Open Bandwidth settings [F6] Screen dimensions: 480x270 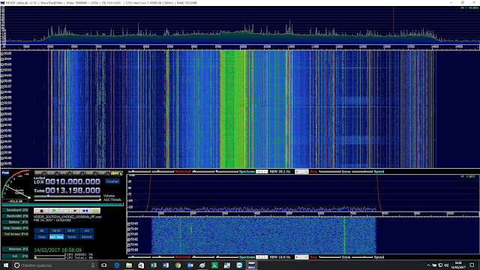(x=15, y=216)
